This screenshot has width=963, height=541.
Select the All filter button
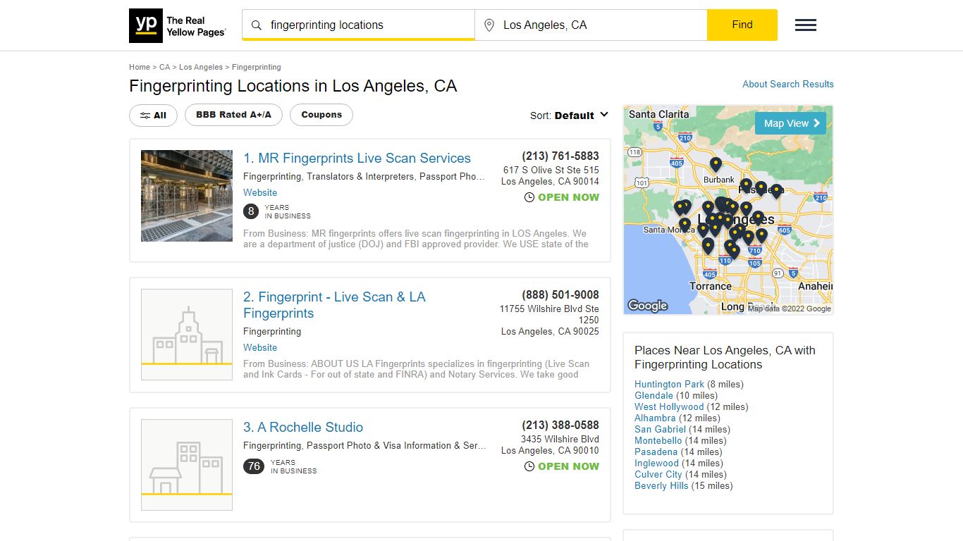153,116
